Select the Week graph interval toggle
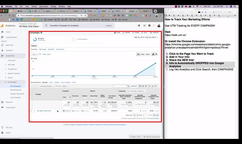This screenshot has height=144, width=242. [143, 54]
